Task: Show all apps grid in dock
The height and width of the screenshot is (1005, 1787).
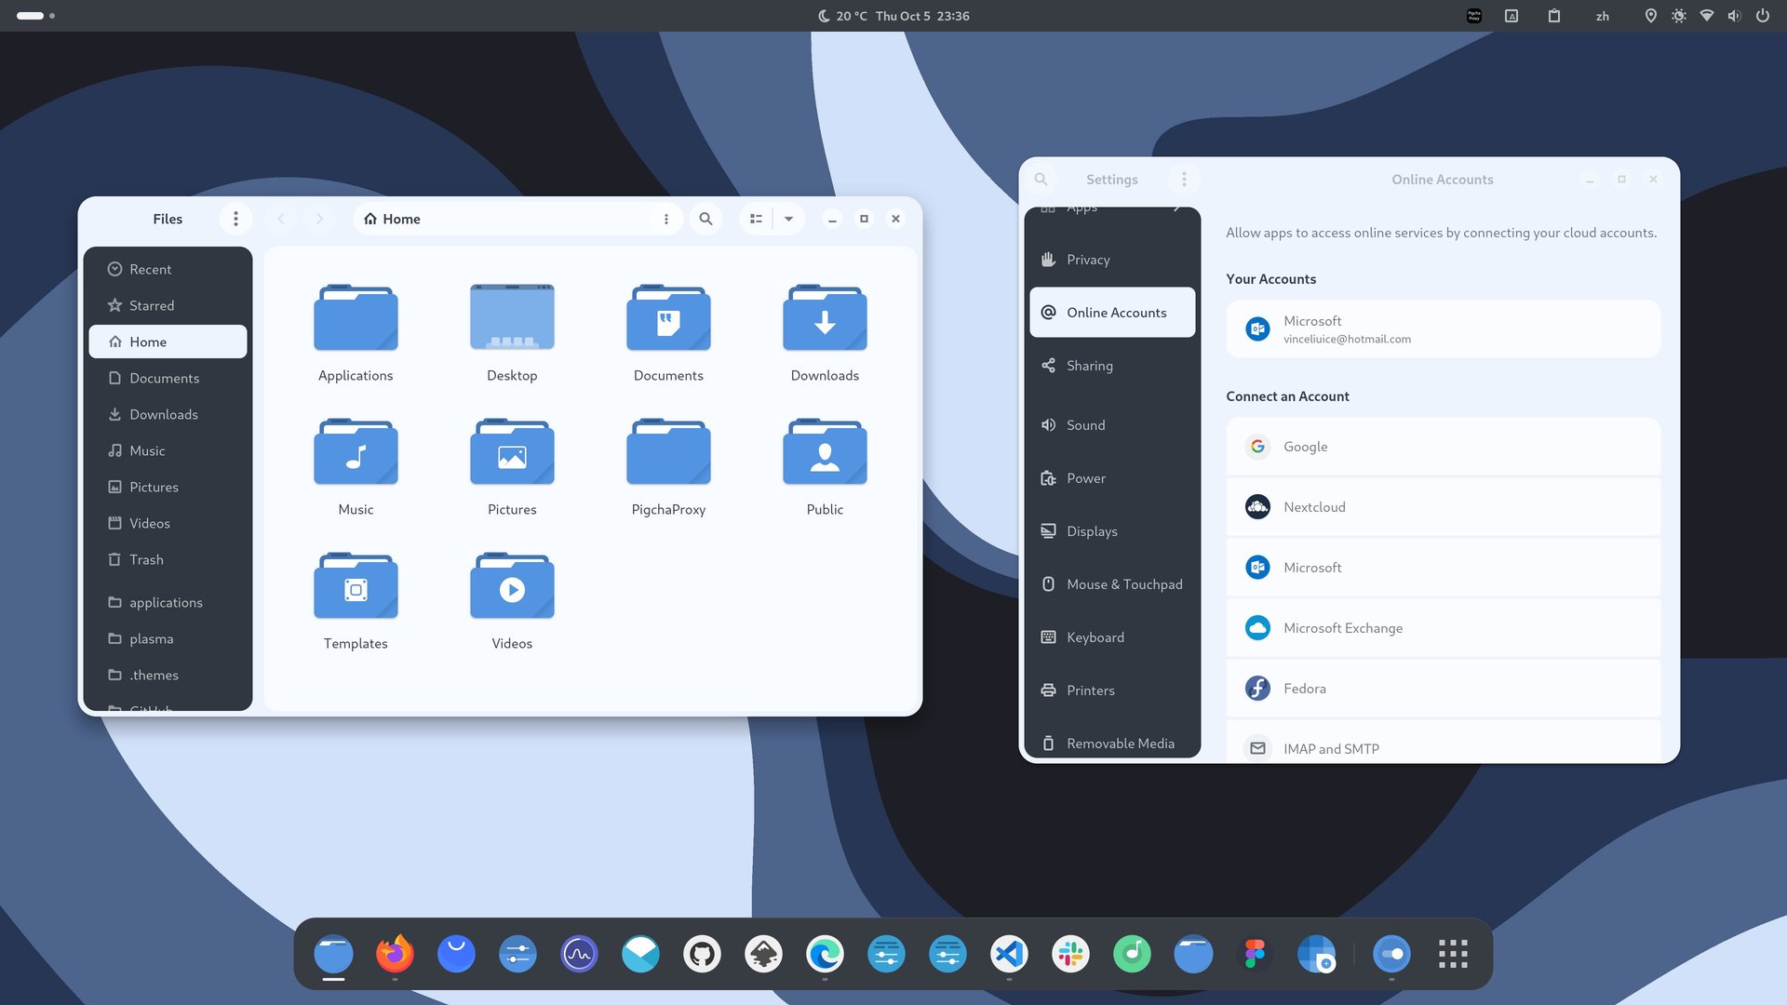Action: point(1452,954)
